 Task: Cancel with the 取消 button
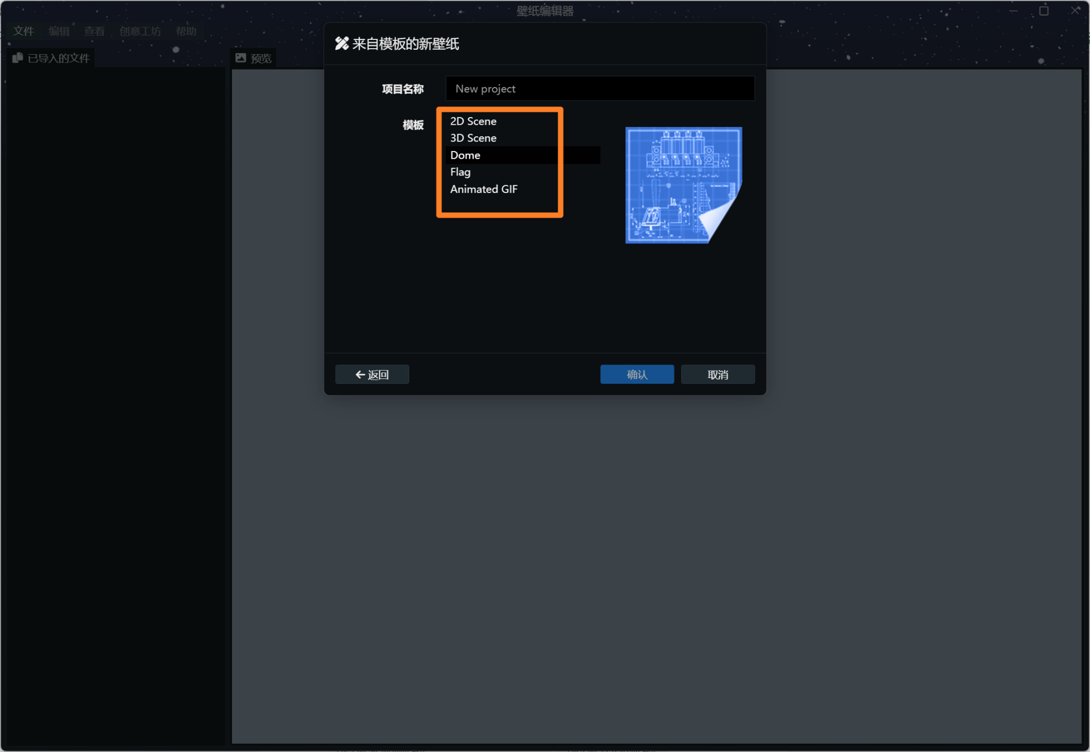tap(717, 375)
